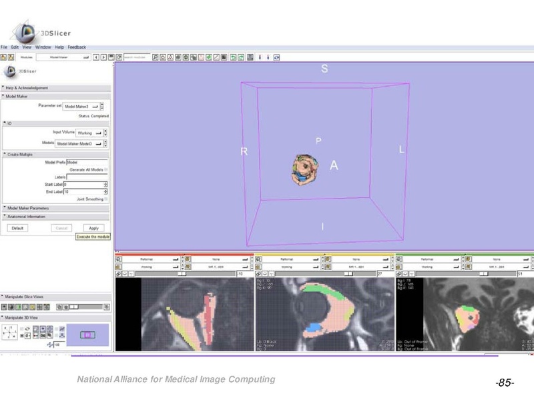Collapse the IO section

coord(56,123)
